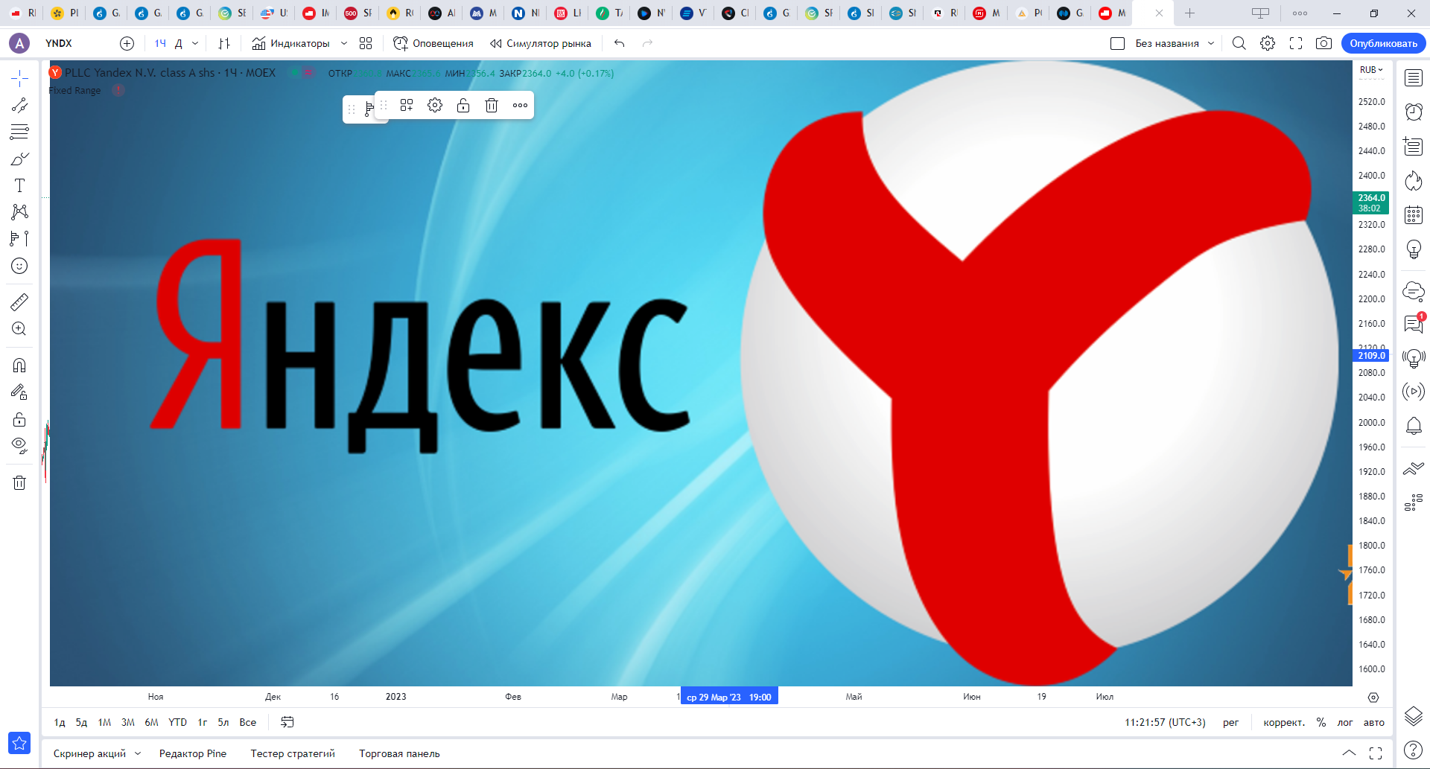Open drawing settings gear in floating toolbar
1430x769 pixels.
click(435, 105)
